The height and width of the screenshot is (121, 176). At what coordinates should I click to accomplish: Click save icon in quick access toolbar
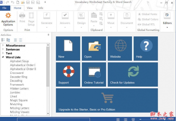pyautogui.click(x=28, y=2)
